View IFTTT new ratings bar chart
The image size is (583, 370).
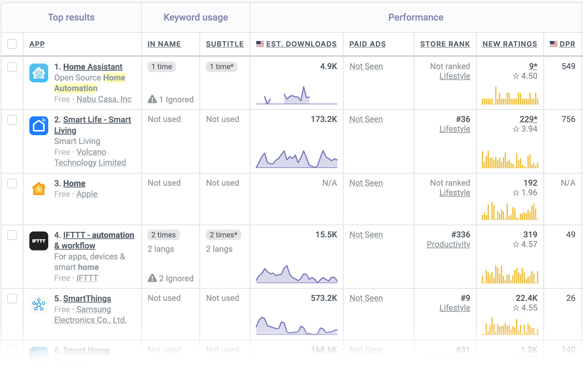coord(510,274)
